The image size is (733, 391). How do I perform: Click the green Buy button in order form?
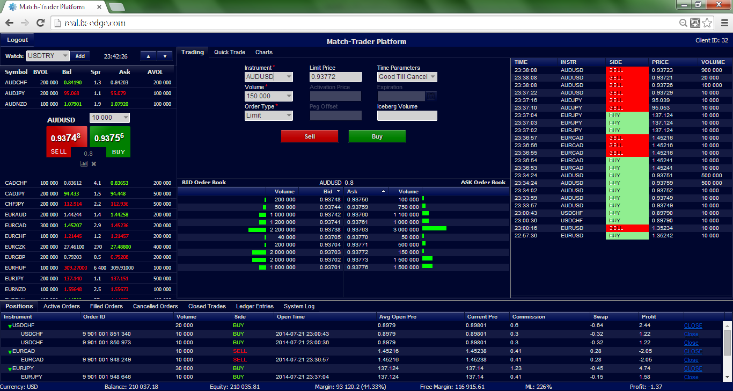[x=377, y=136]
